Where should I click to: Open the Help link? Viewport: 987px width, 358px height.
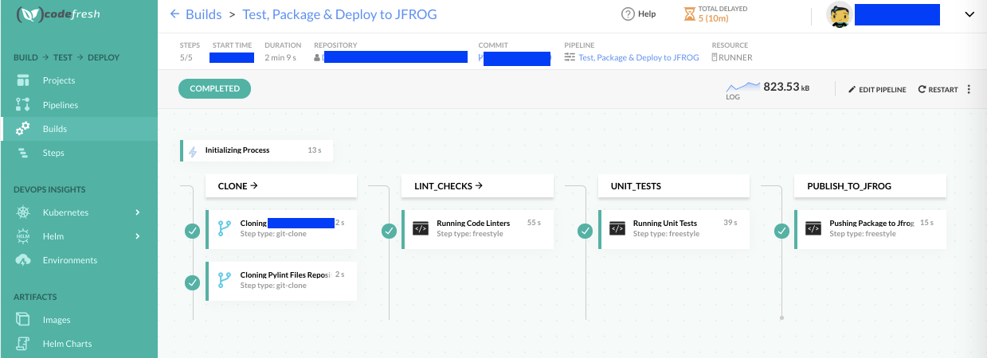(x=647, y=14)
